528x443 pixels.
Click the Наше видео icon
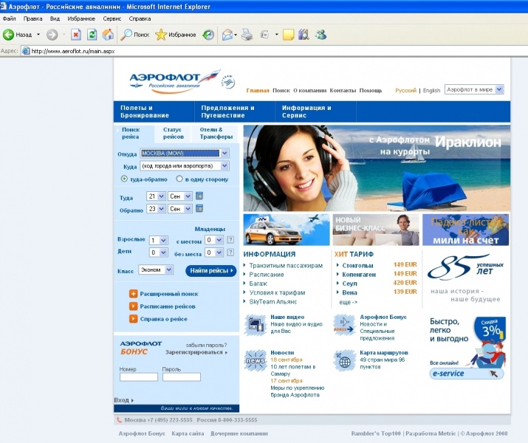click(255, 323)
